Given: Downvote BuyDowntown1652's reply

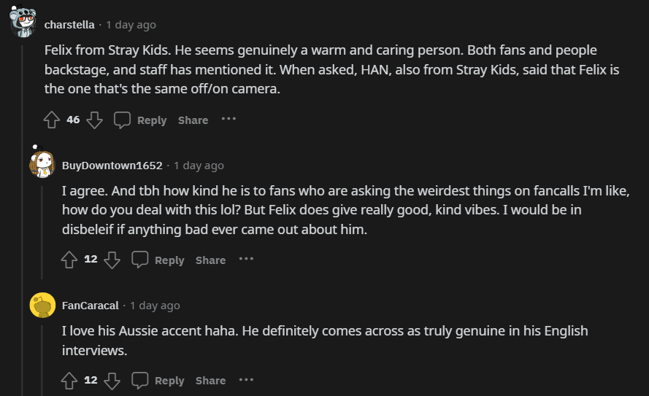Looking at the screenshot, I should coord(112,260).
